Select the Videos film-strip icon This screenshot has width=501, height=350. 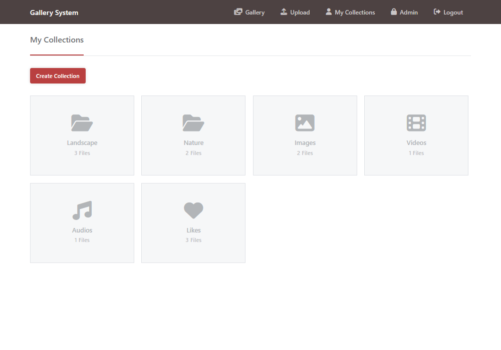pyautogui.click(x=416, y=122)
